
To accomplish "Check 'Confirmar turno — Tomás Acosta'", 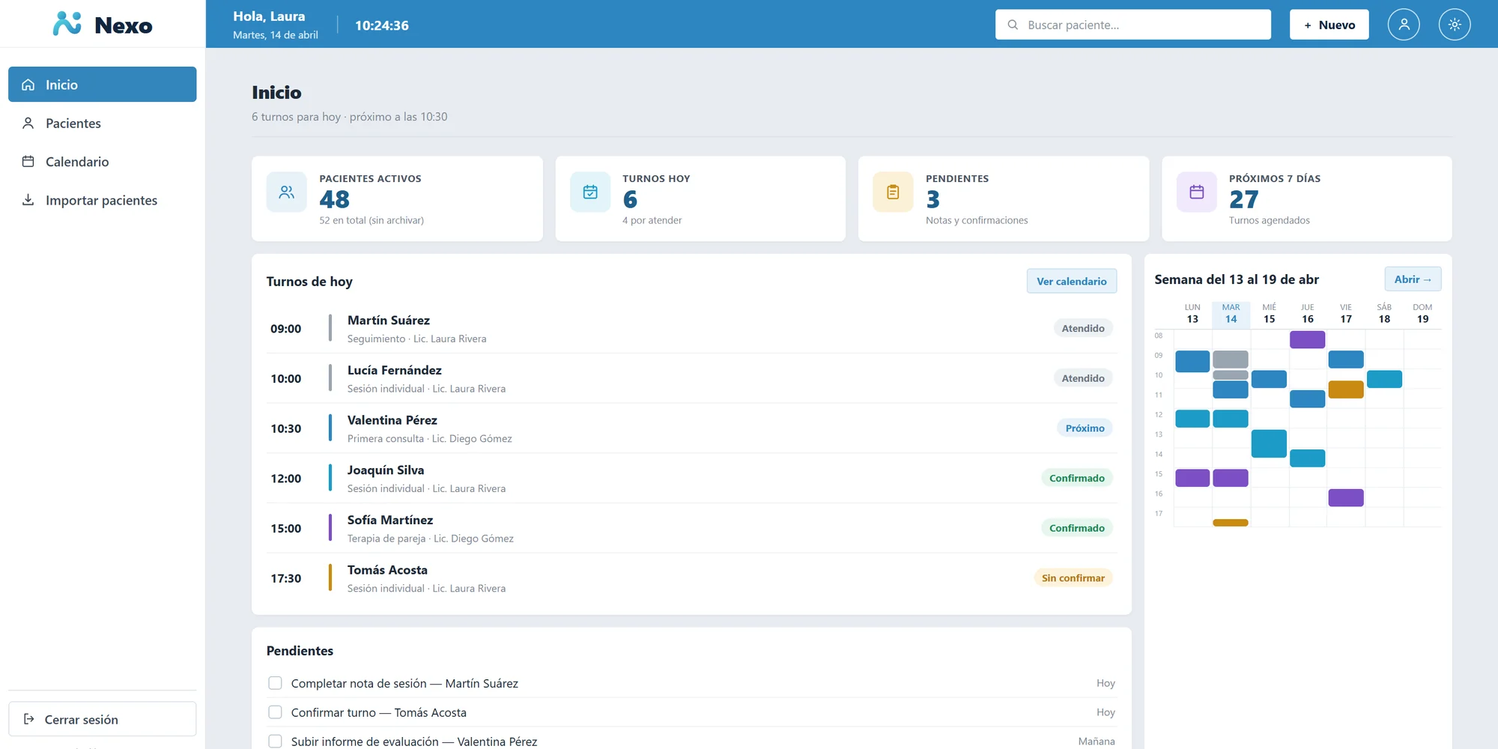I will 275,712.
